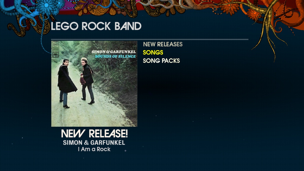
Task: Click the small star beside I Am a Rock
Action: [125, 150]
